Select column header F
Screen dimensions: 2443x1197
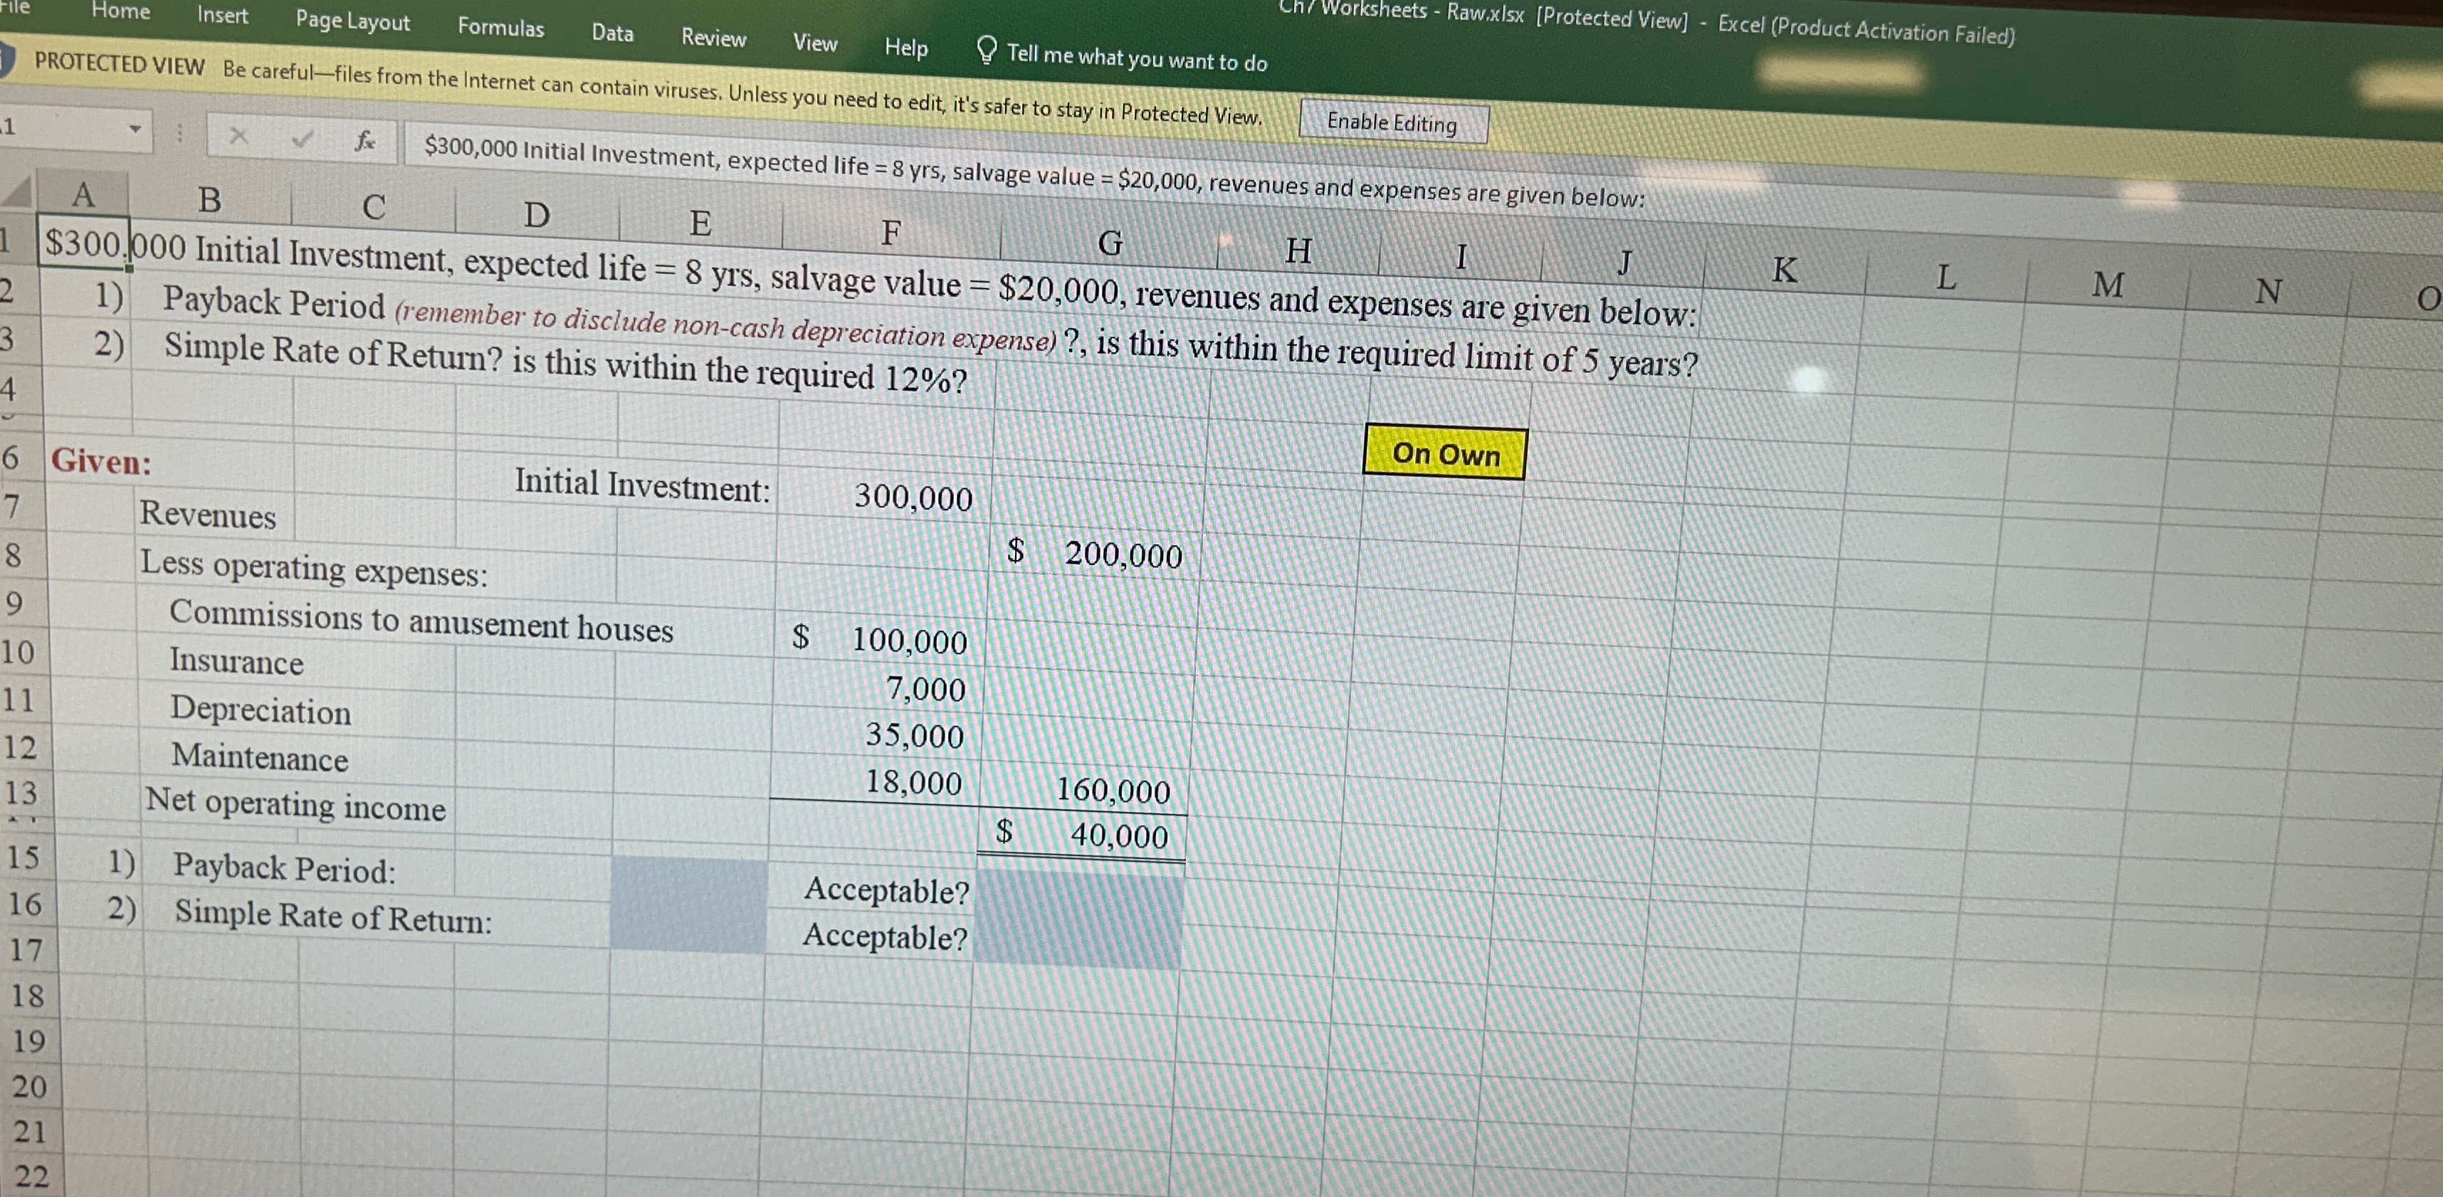pos(890,233)
